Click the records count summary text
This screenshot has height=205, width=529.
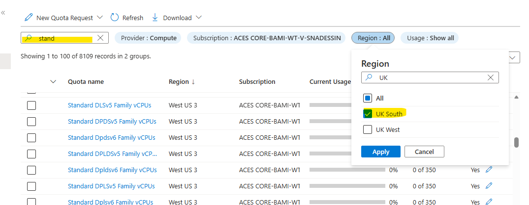(86, 56)
